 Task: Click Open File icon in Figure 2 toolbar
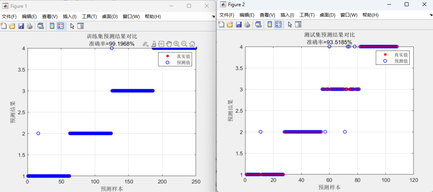pyautogui.click(x=230, y=24)
